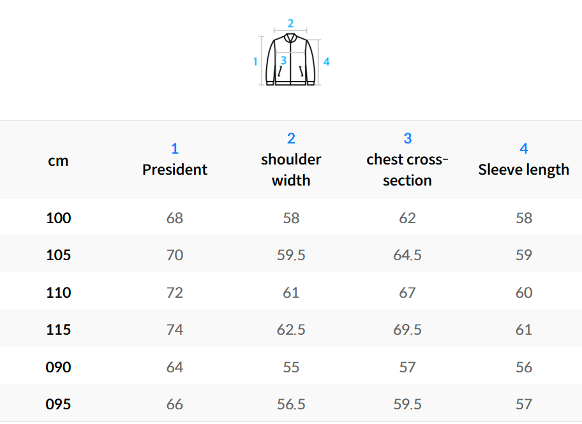Select the Sleeve length column header
Image resolution: width=582 pixels, height=424 pixels.
523,170
